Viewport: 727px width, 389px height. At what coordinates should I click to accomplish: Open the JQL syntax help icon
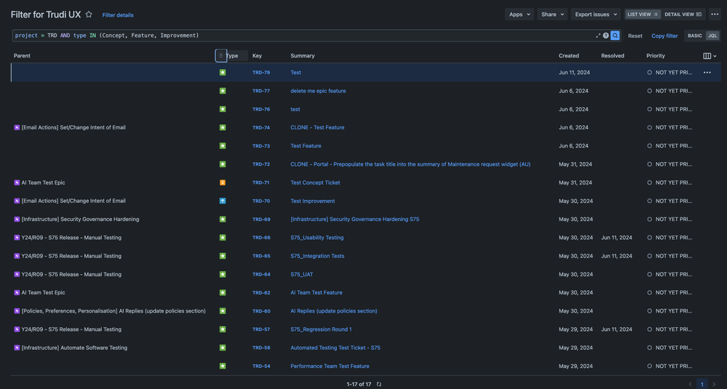605,36
